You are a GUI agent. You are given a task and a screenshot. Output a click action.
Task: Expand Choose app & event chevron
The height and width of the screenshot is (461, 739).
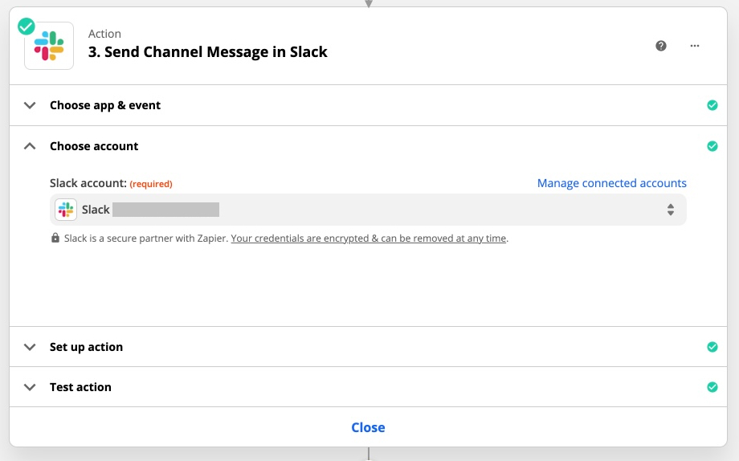click(31, 105)
